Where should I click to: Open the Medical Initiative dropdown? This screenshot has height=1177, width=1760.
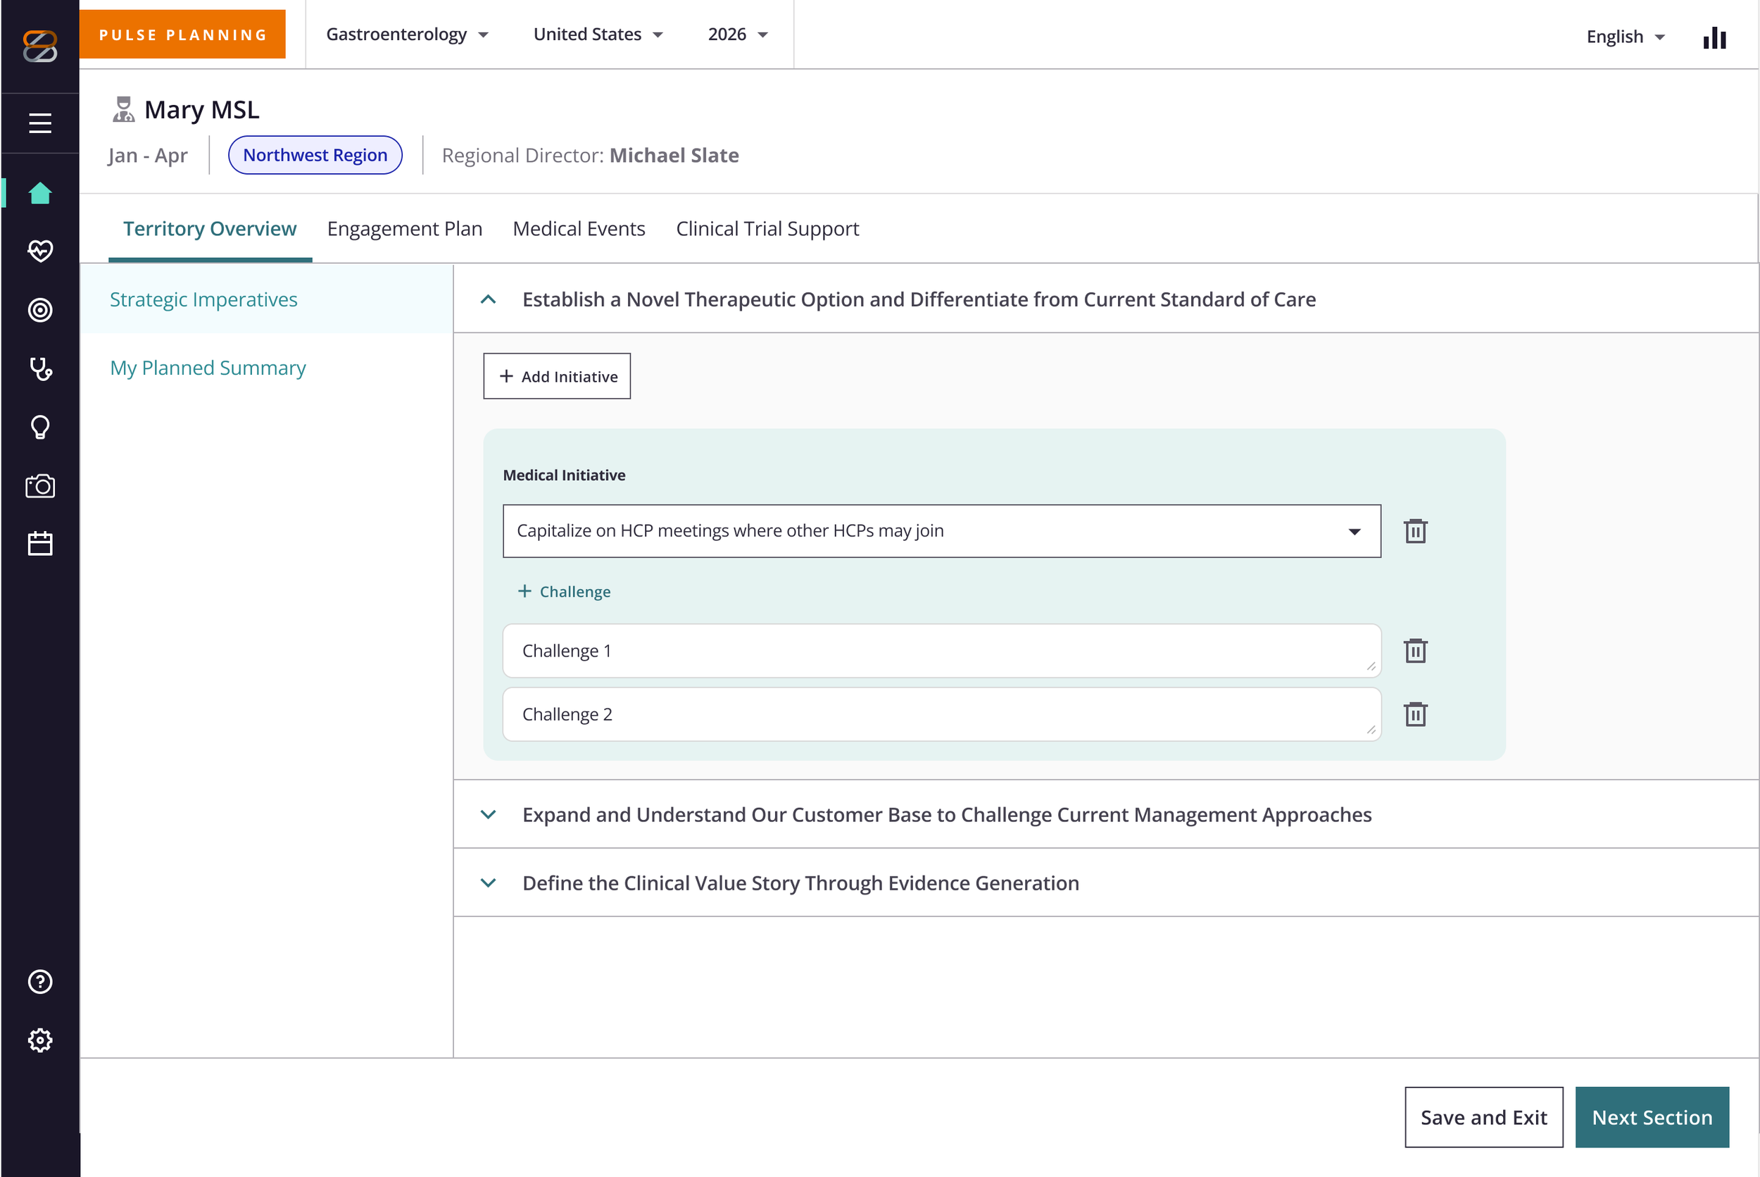941,530
